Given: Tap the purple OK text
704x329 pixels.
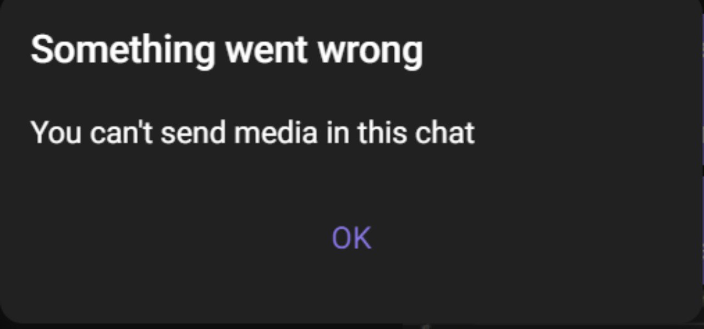Looking at the screenshot, I should pyautogui.click(x=351, y=238).
